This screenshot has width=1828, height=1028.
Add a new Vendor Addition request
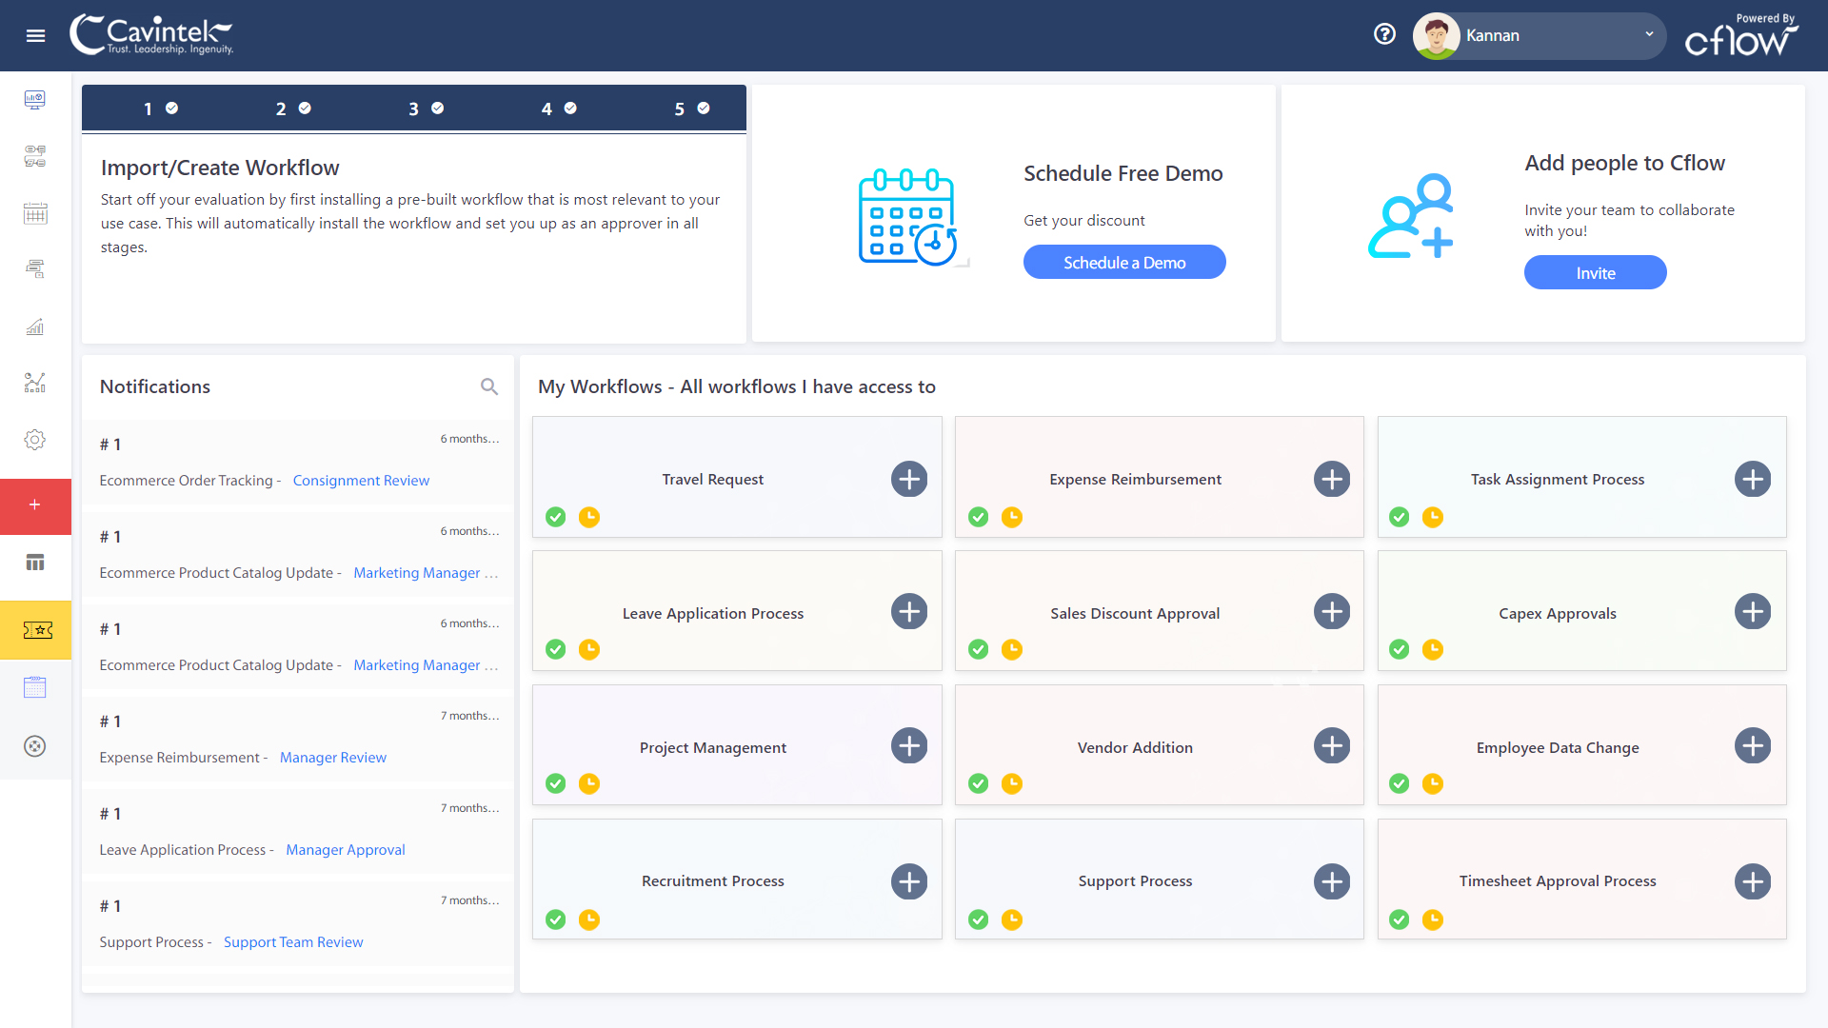click(x=1332, y=745)
